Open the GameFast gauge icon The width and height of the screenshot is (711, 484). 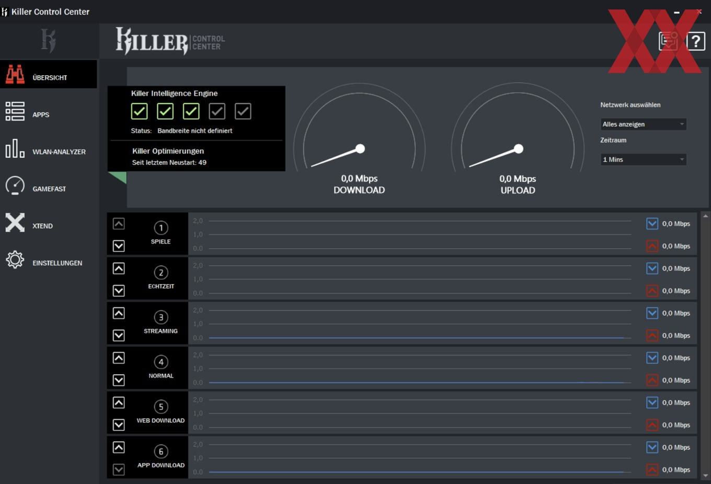point(15,186)
